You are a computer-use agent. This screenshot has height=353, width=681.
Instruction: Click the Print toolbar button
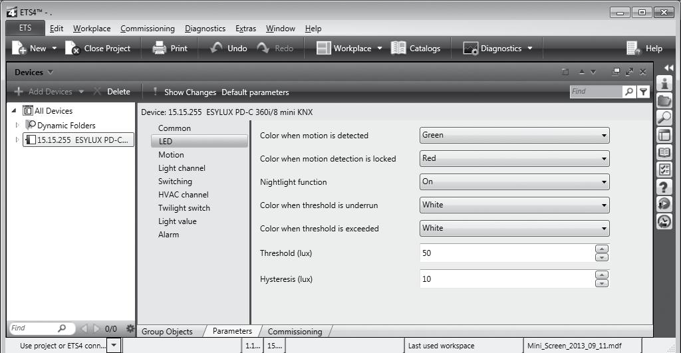click(x=170, y=48)
